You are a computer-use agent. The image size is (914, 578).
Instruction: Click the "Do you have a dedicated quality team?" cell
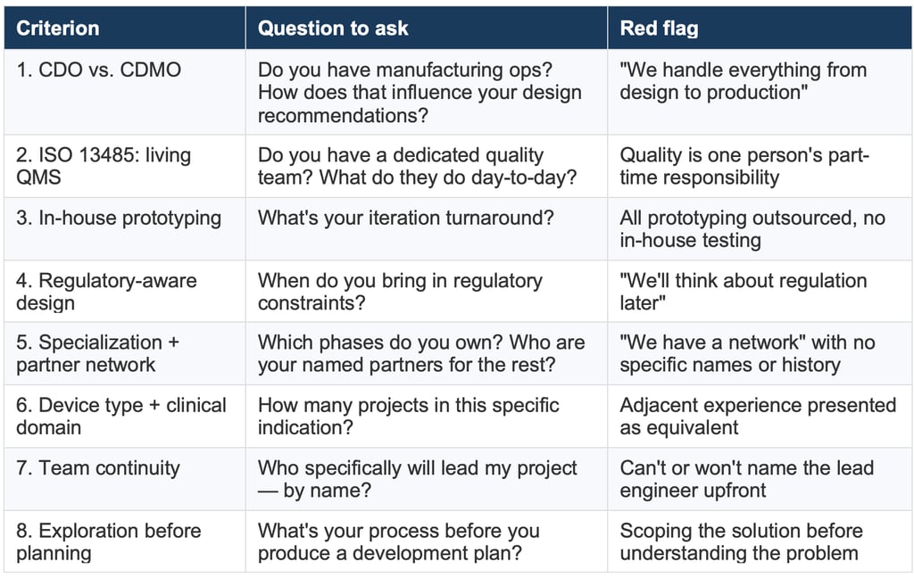[x=418, y=166]
